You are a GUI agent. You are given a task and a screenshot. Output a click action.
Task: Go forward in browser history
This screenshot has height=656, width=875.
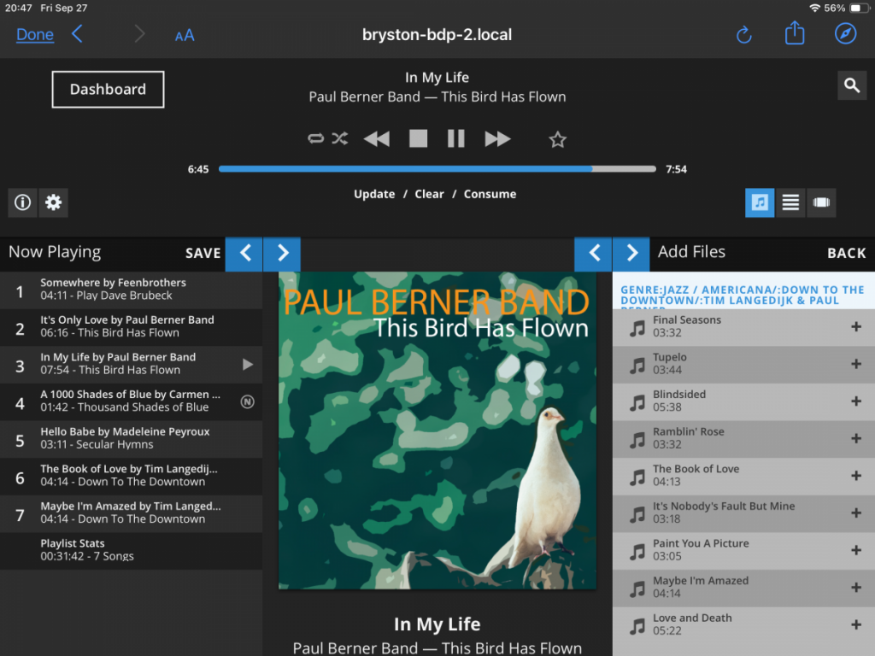[139, 34]
